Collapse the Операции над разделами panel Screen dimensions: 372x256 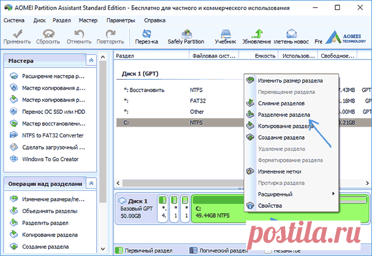pos(92,183)
